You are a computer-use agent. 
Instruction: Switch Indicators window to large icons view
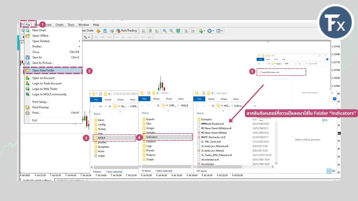pyautogui.click(x=334, y=171)
